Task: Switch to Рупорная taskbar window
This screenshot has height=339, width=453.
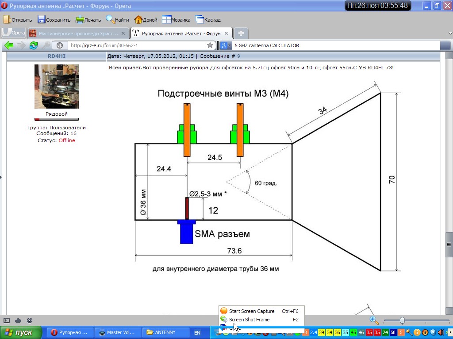Action: [70, 332]
